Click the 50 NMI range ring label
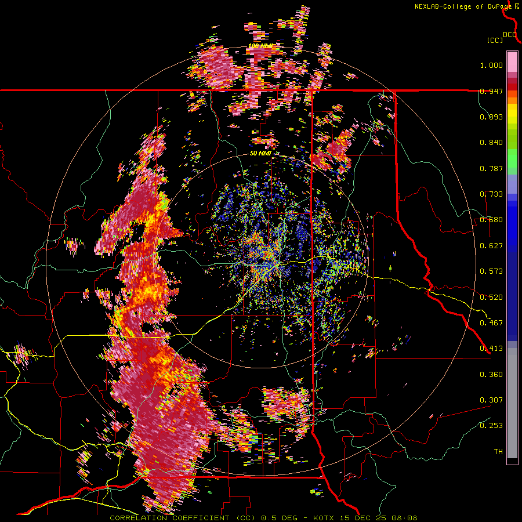 tap(260, 154)
